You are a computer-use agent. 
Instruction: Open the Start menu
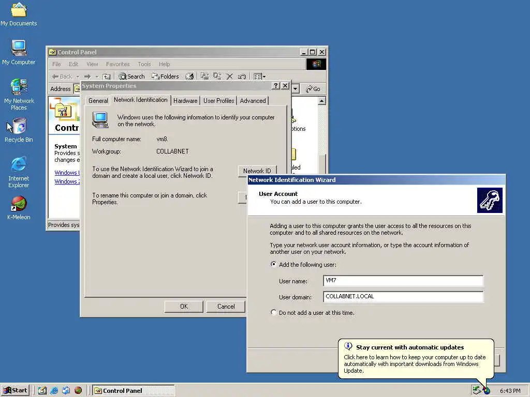pyautogui.click(x=15, y=391)
